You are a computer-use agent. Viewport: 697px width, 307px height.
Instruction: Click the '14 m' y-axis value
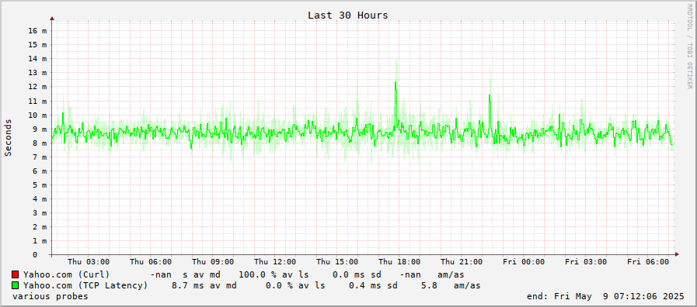coord(38,59)
